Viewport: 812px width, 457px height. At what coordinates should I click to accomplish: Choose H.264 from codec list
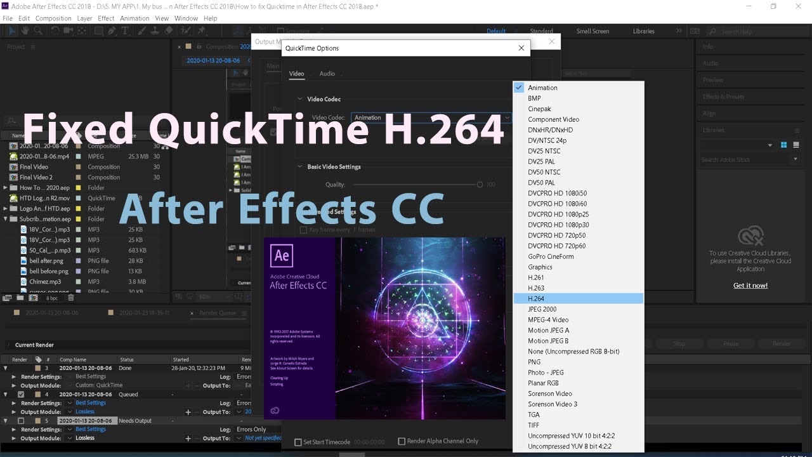point(579,298)
